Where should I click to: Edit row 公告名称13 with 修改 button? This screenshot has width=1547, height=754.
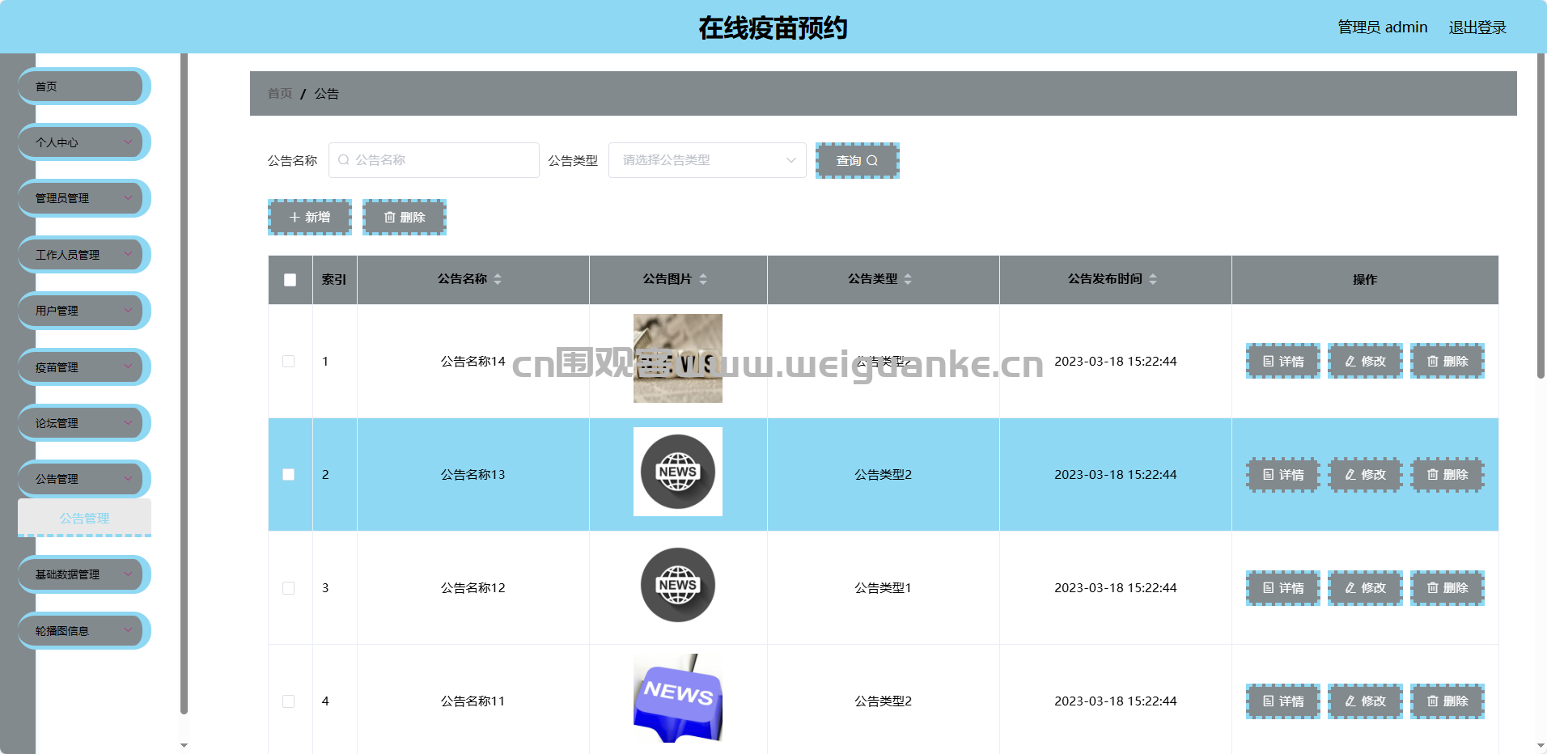[x=1365, y=475]
